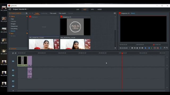Click the green viewer toolbar icon

click(151, 48)
